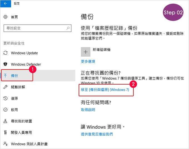Focus the 尋找設定 search field
This screenshot has height=149, width=189.
pos(38,28)
